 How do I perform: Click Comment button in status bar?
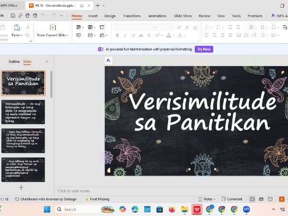232,199
